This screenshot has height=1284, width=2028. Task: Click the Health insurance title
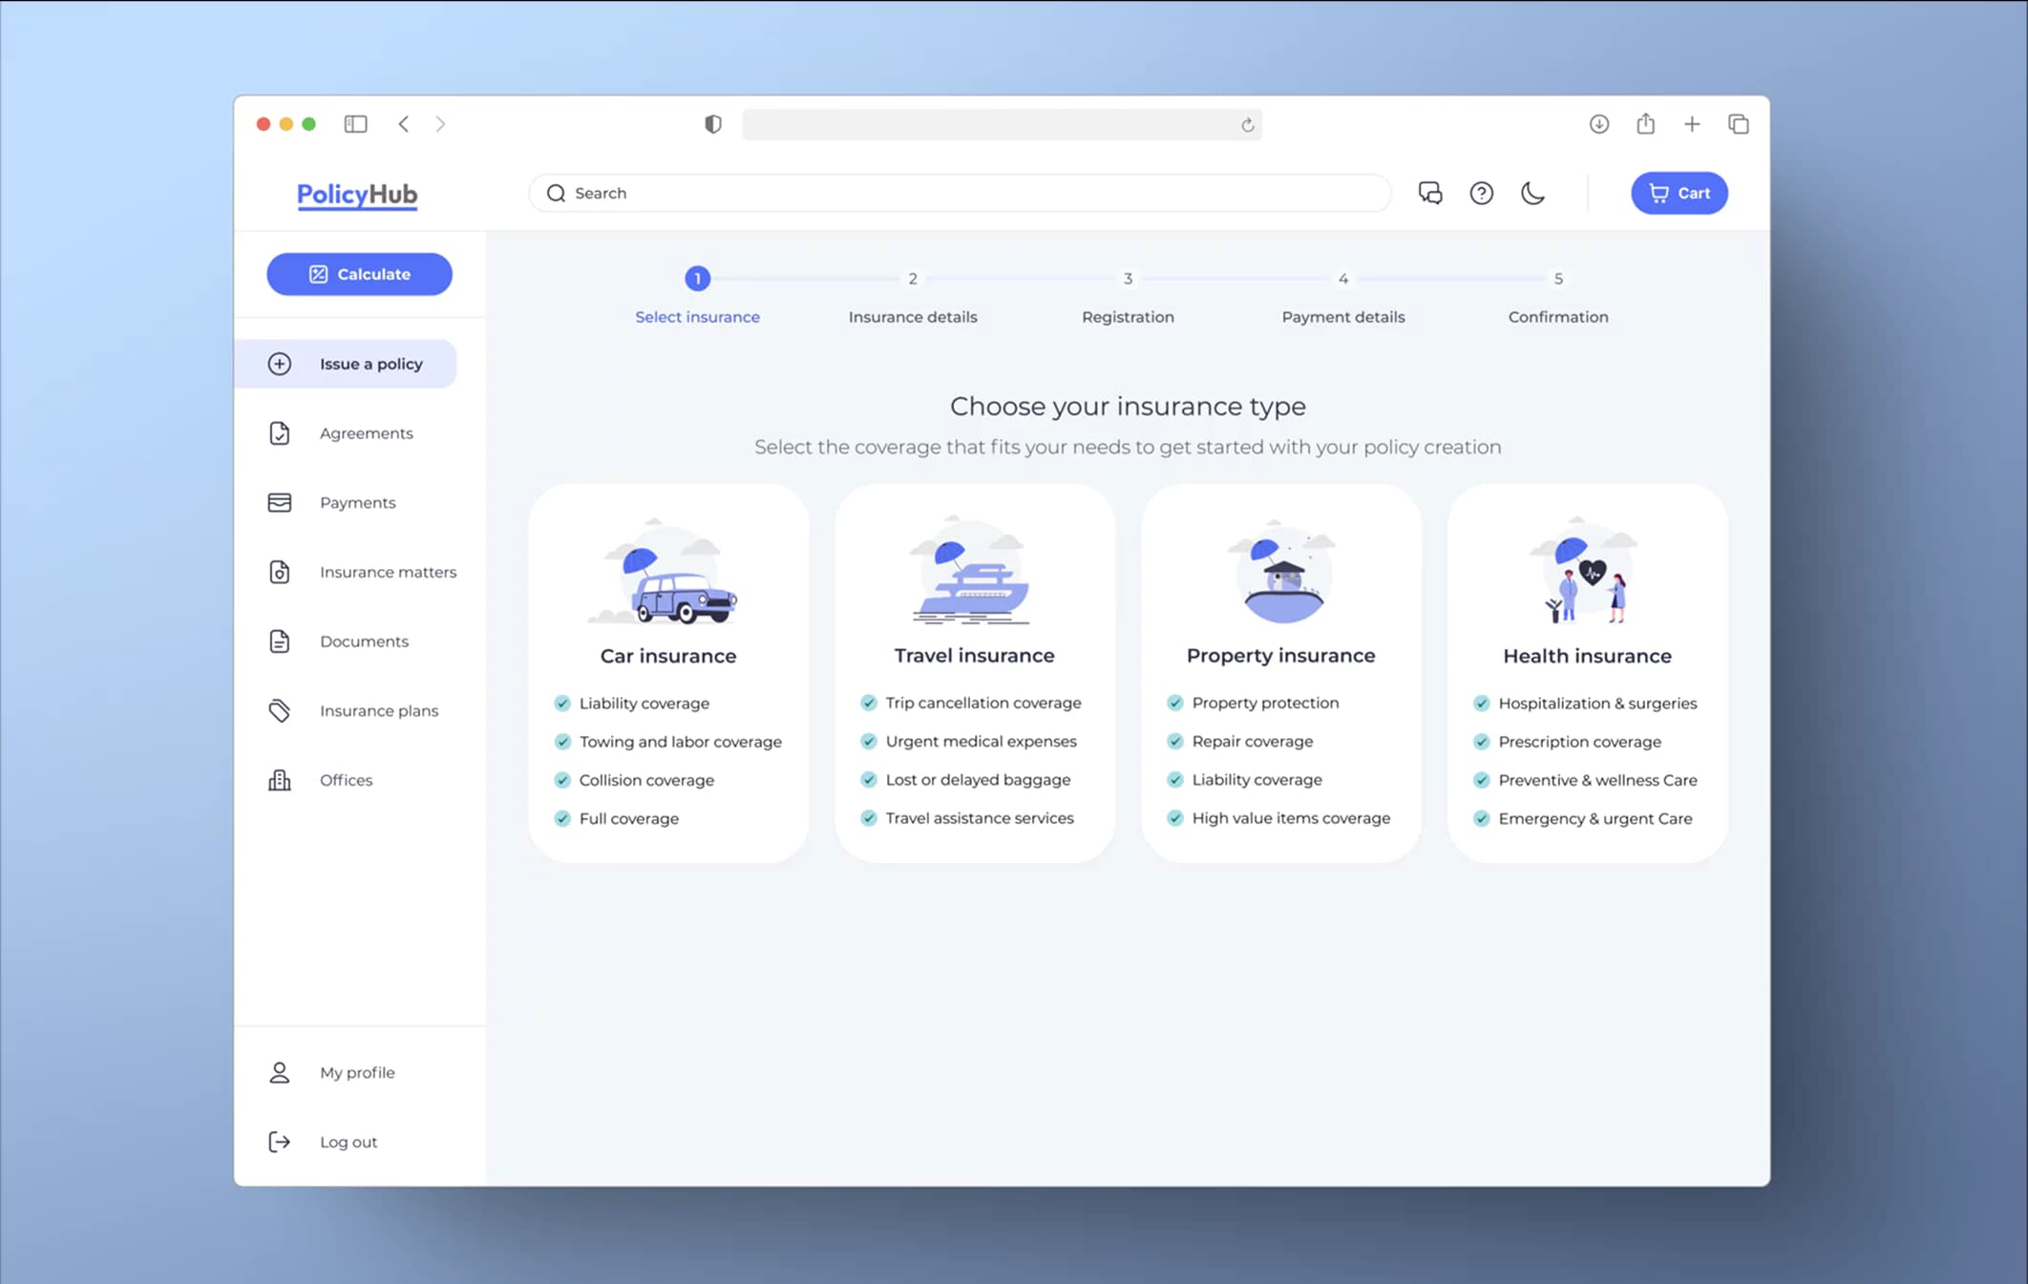pos(1587,656)
